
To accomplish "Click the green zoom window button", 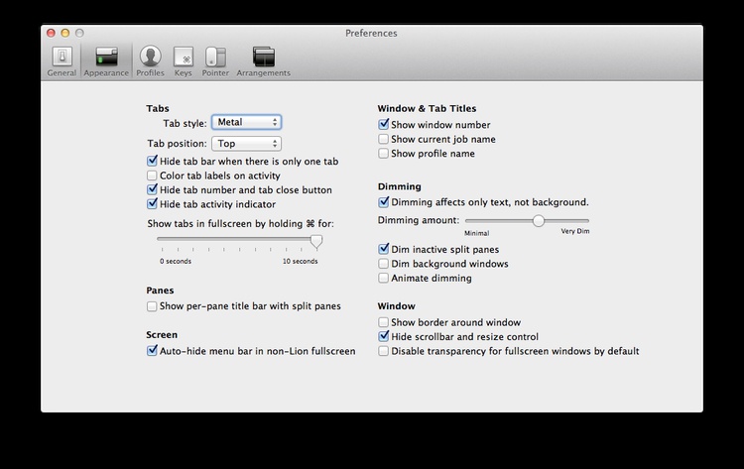I will coord(81,33).
